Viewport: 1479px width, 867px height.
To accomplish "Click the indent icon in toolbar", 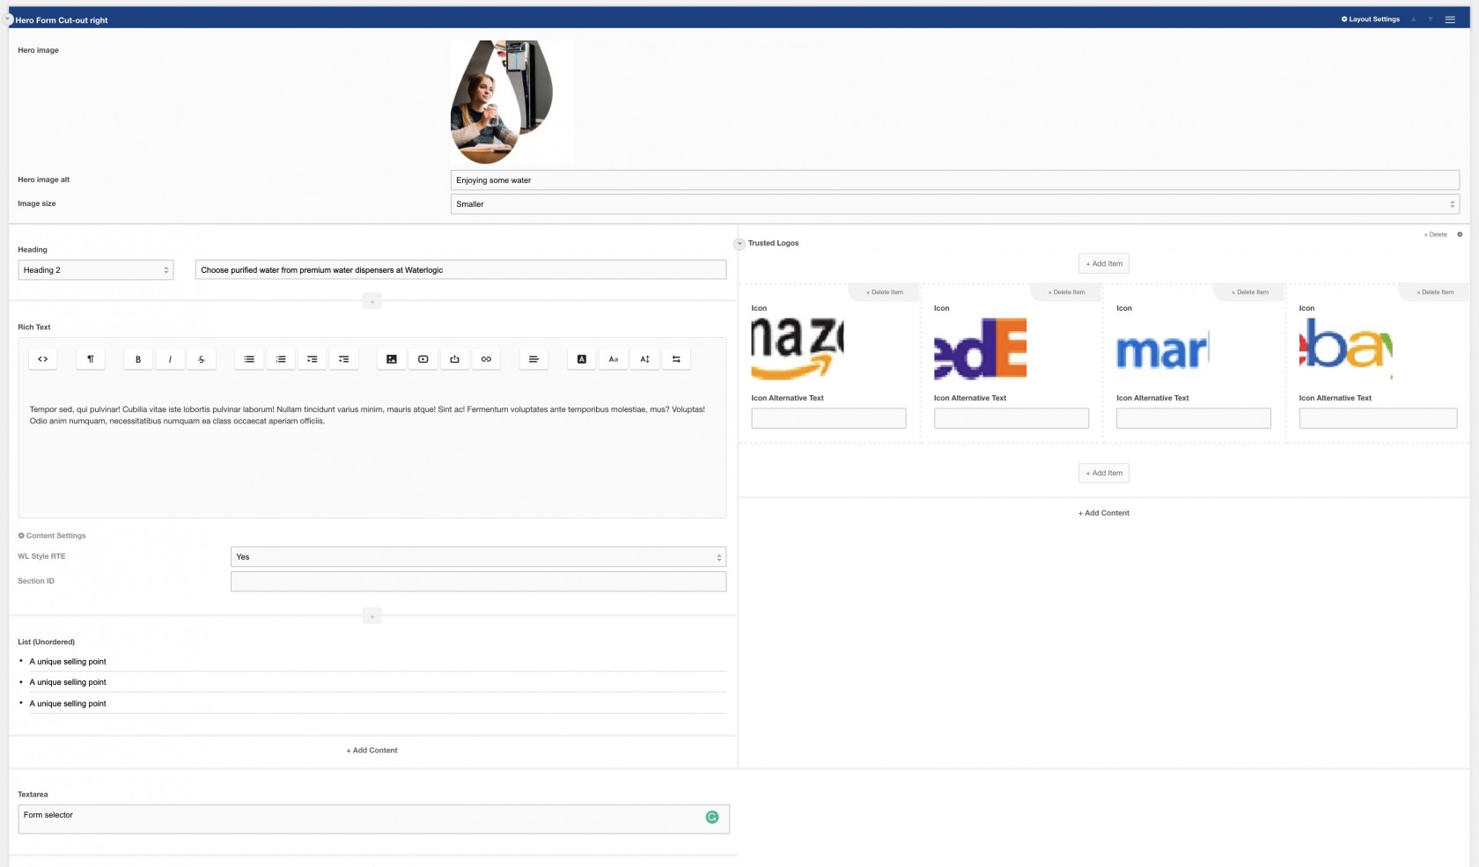I will [344, 359].
